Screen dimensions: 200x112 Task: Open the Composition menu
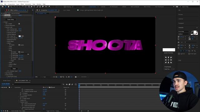click(x=11, y=4)
